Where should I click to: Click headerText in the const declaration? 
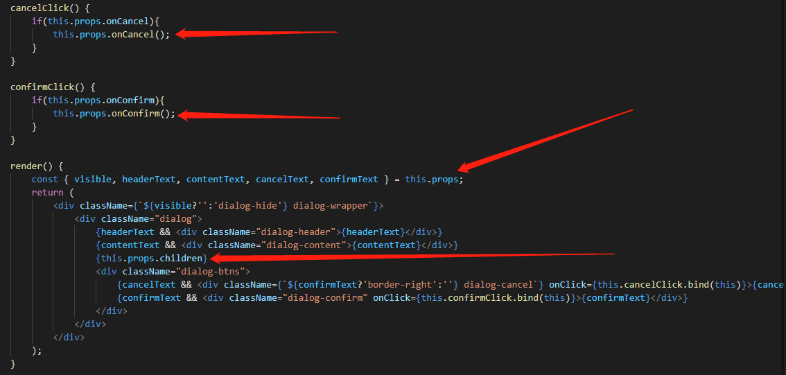(x=149, y=180)
